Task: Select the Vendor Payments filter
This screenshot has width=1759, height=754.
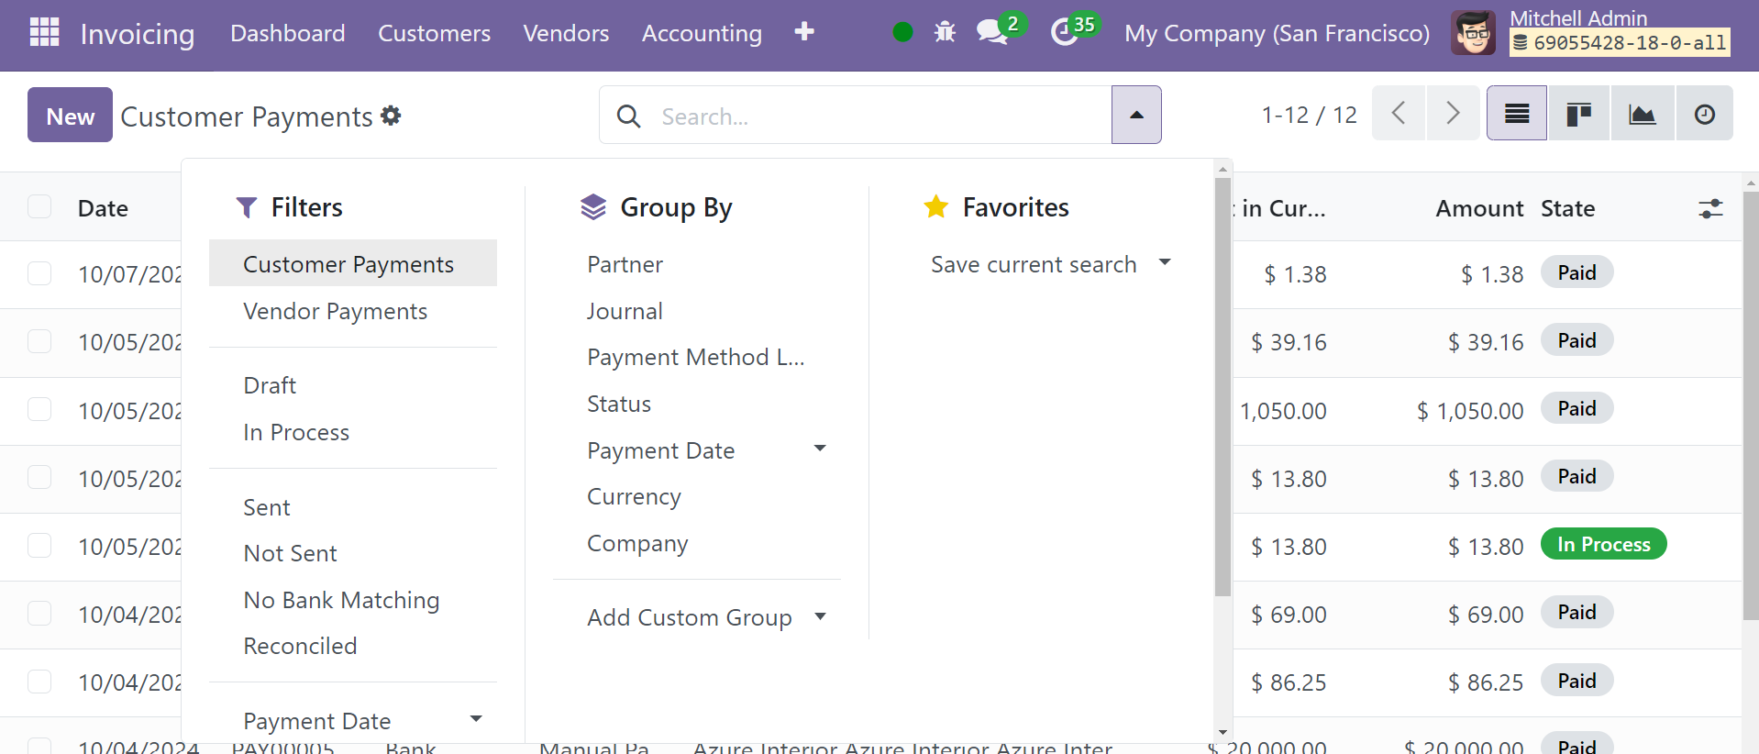Action: click(336, 312)
